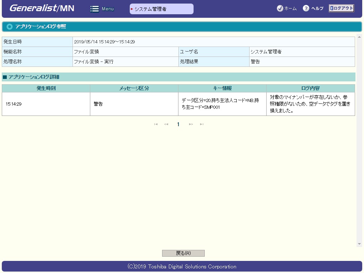Go to the previous page of results
Viewport: 364px width, 273px height.
click(166, 124)
